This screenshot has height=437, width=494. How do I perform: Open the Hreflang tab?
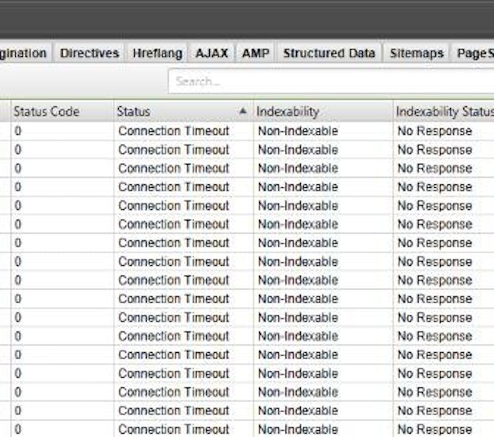pyautogui.click(x=157, y=53)
